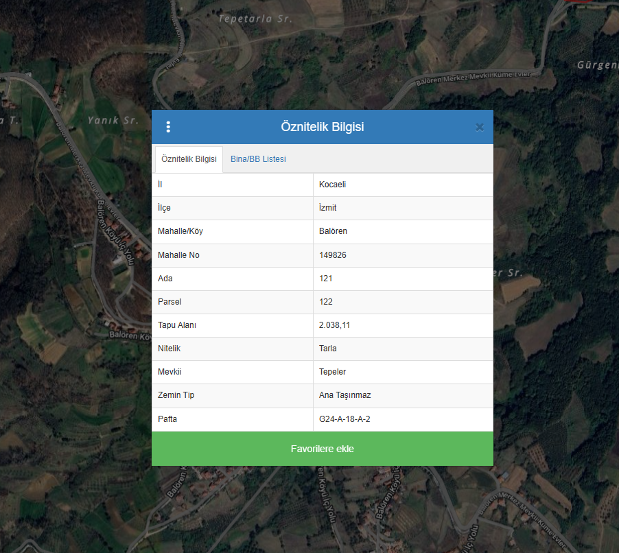Click the Kocaeli province value
This screenshot has height=553, width=619.
[333, 185]
